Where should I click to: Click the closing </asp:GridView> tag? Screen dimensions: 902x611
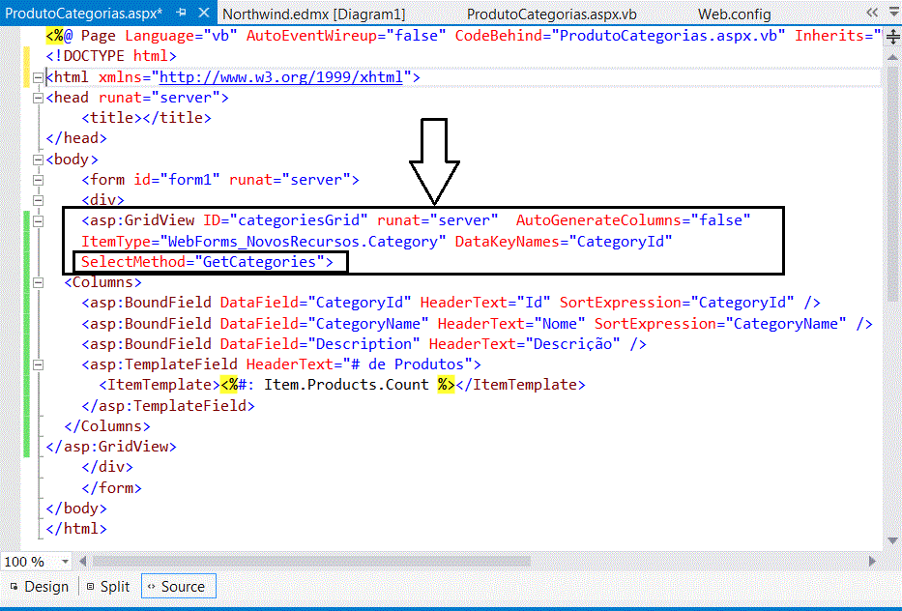(x=111, y=447)
